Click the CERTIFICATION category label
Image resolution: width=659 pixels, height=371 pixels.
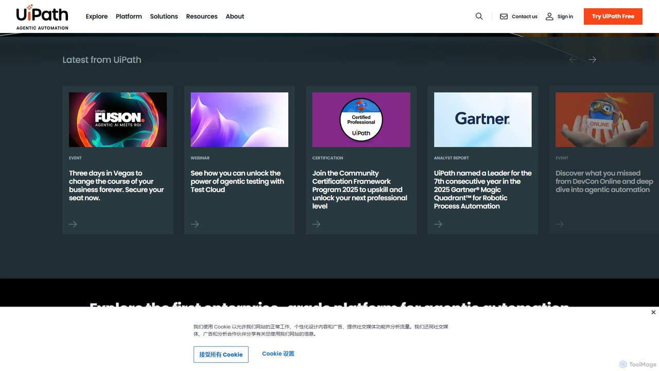click(328, 158)
